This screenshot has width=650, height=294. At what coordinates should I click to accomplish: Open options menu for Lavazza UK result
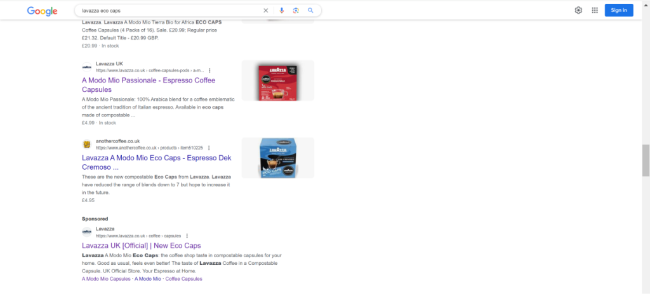click(x=209, y=70)
